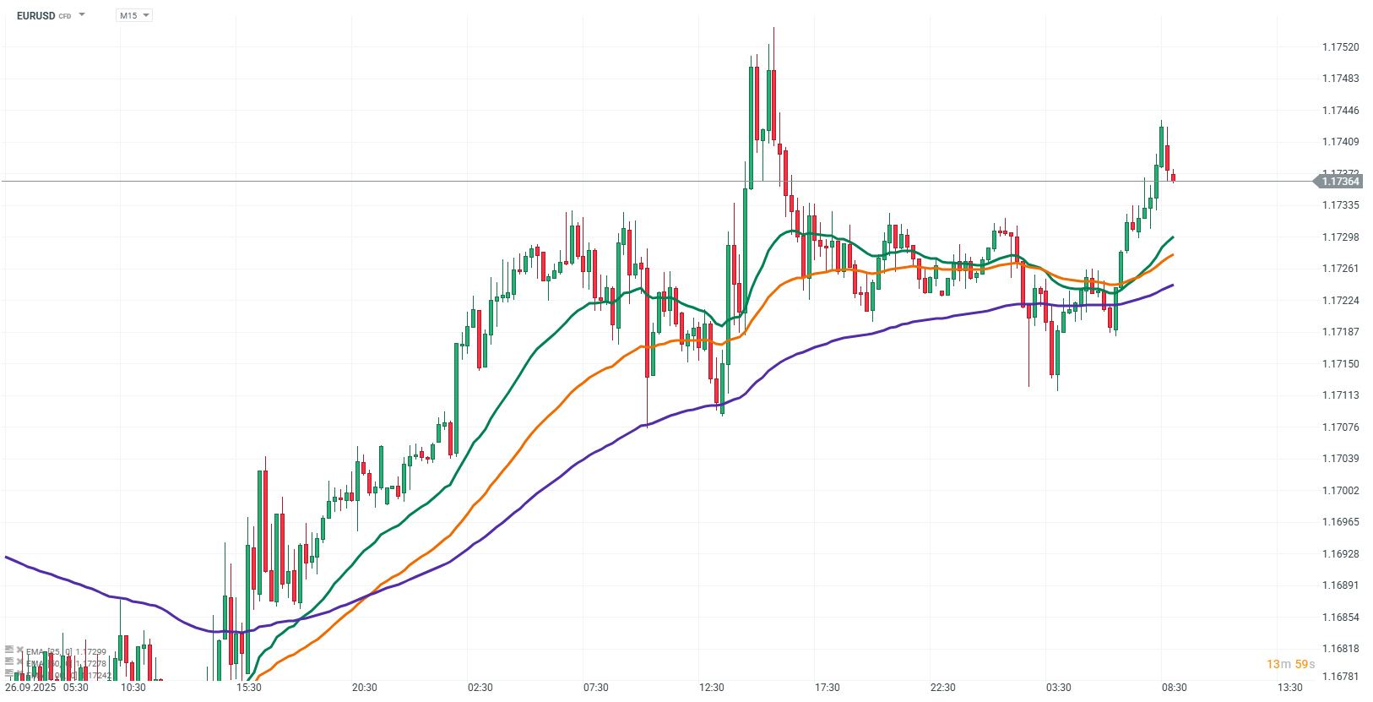Screen dimensions: 1373x702
Task: Click the 26.09.2025 date label
Action: pyautogui.click(x=31, y=688)
